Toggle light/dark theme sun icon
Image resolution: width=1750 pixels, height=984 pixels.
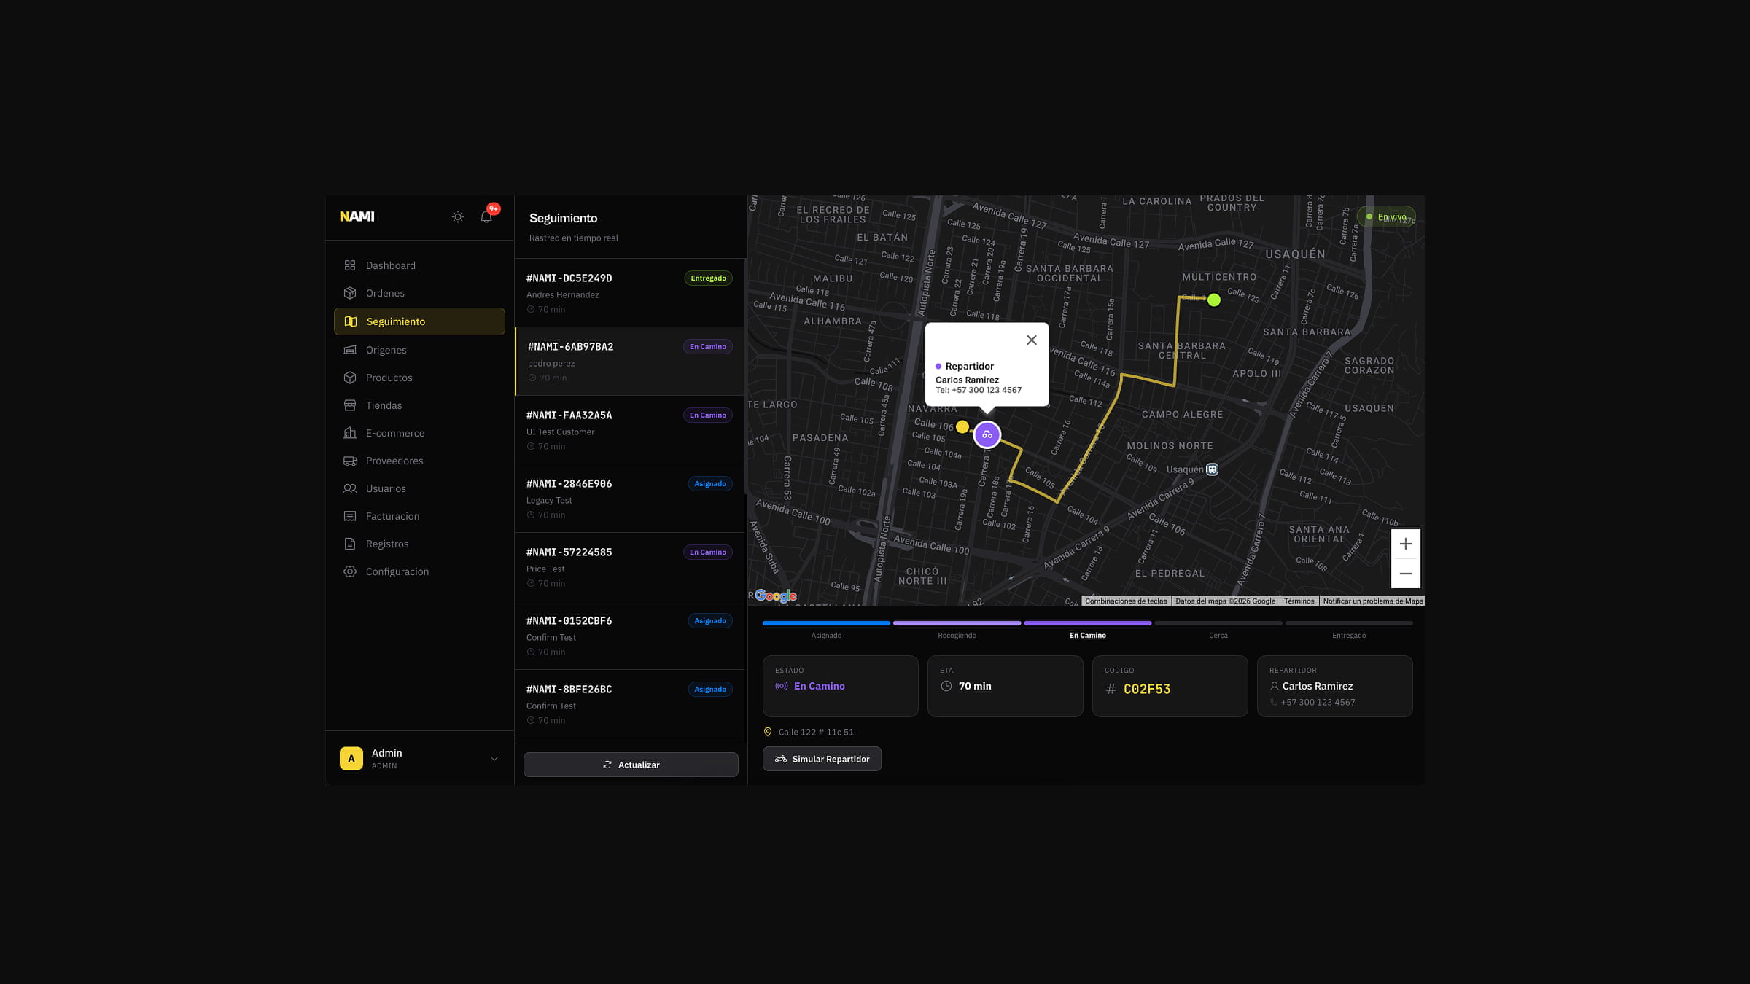[457, 216]
